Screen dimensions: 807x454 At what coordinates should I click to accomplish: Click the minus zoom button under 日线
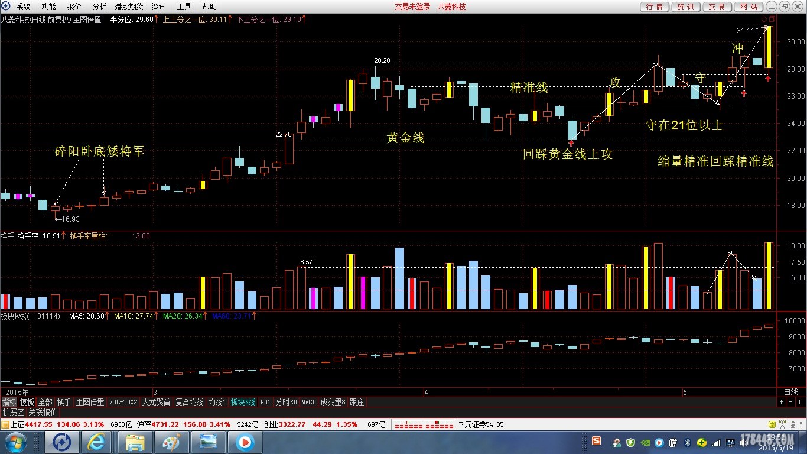pyautogui.click(x=790, y=402)
